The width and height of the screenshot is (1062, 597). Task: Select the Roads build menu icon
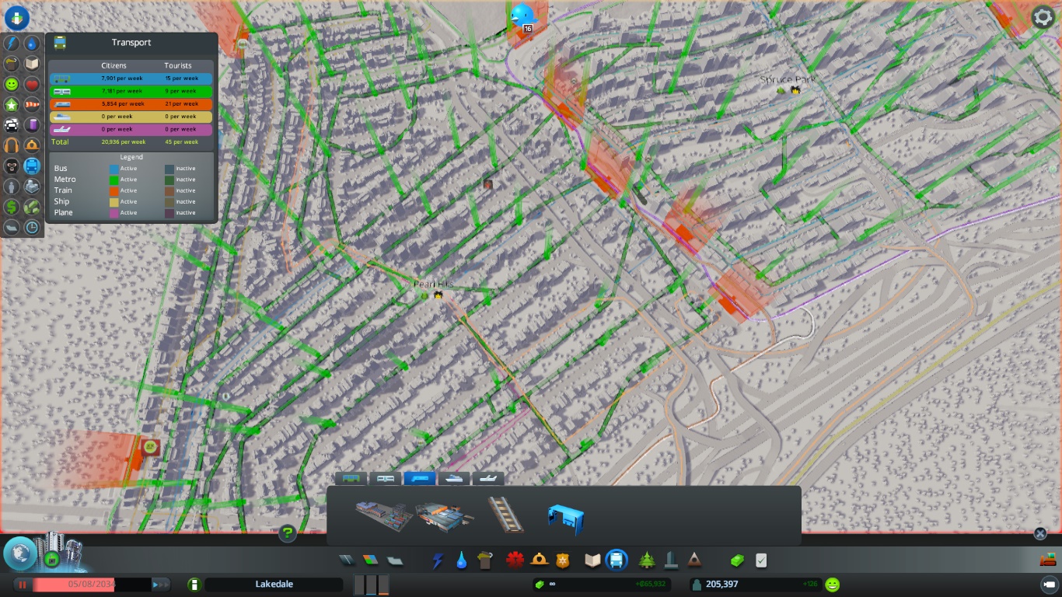click(x=346, y=560)
